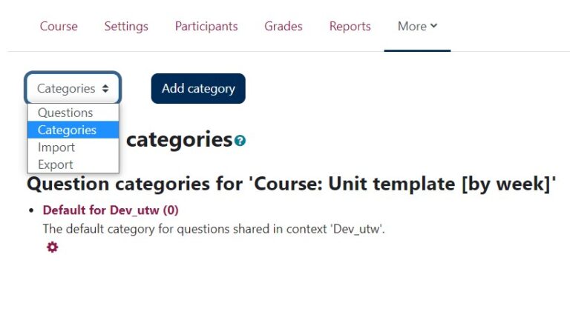This screenshot has height=323, width=570.
Task: Click the Question categories for Course heading
Action: click(292, 183)
